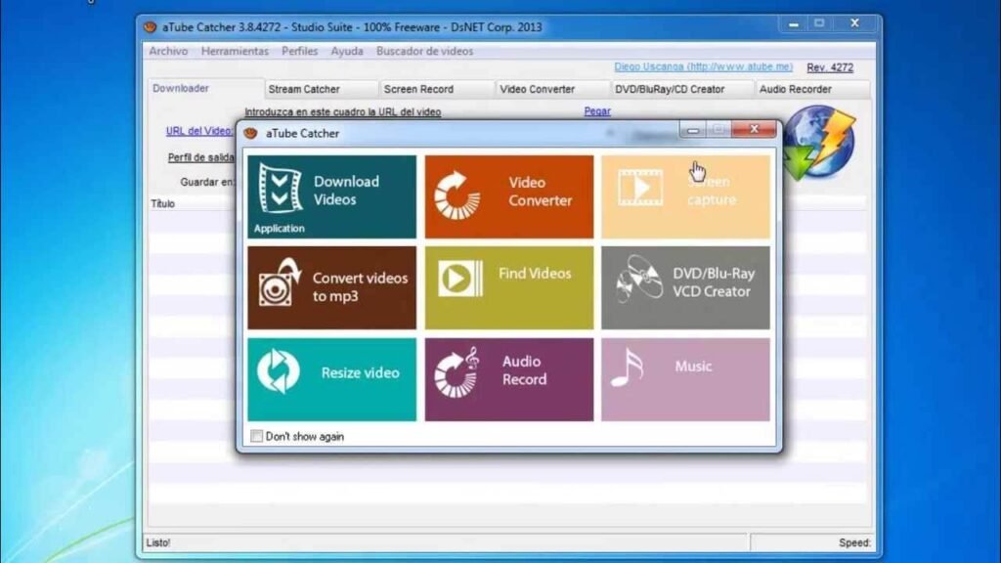Open the Perfiles menu

pyautogui.click(x=299, y=51)
